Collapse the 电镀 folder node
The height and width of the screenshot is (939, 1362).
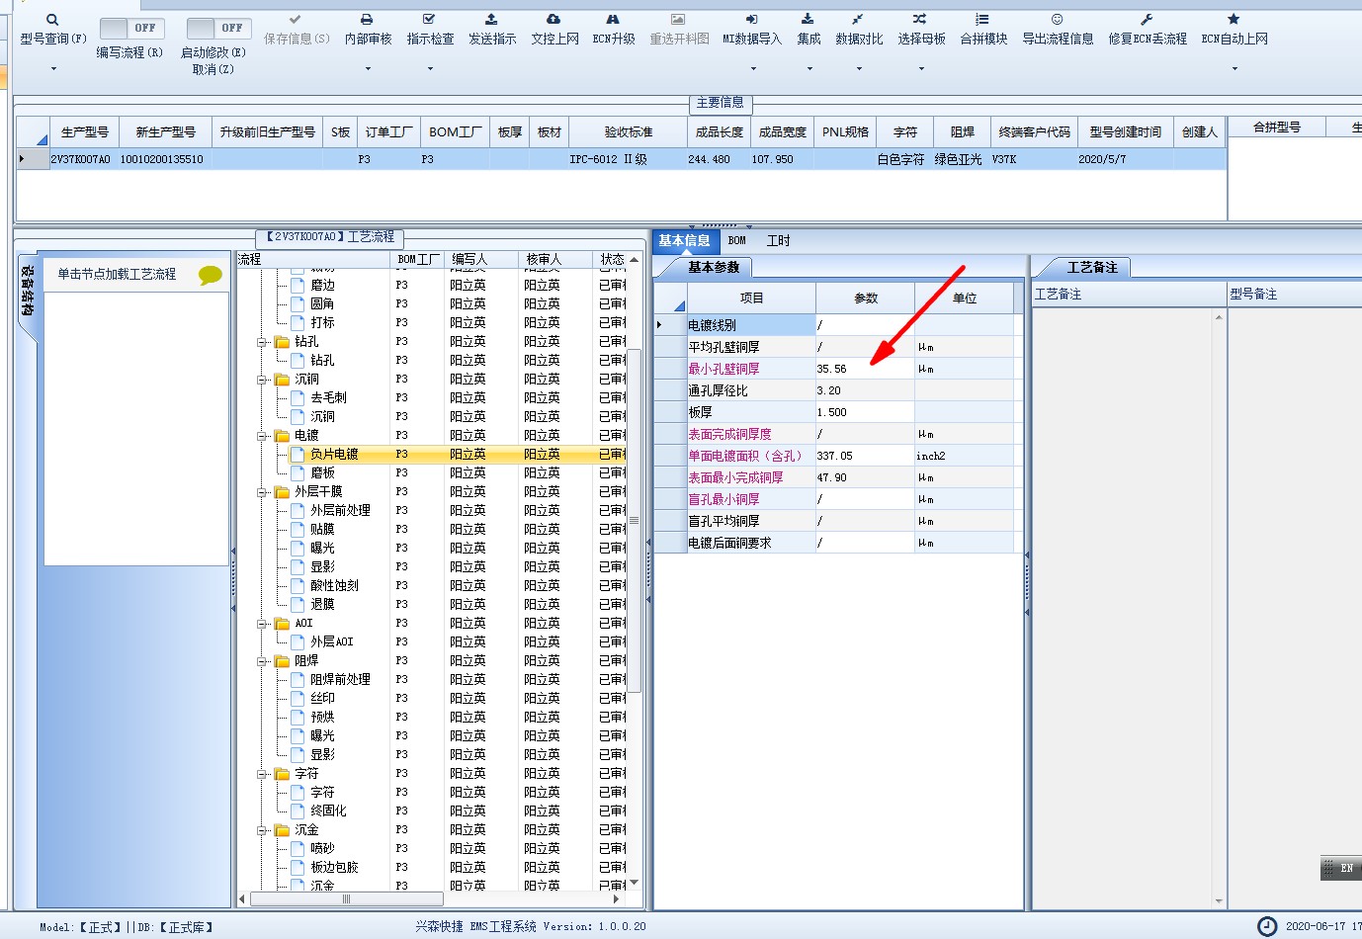click(263, 436)
